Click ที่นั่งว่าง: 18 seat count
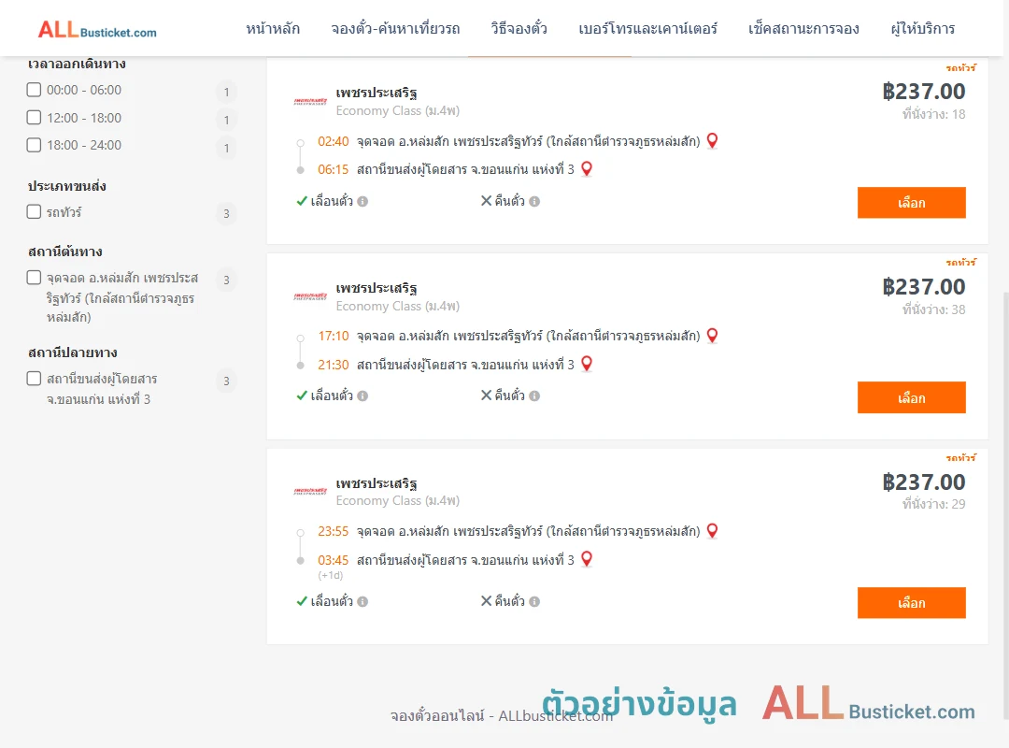 933,114
